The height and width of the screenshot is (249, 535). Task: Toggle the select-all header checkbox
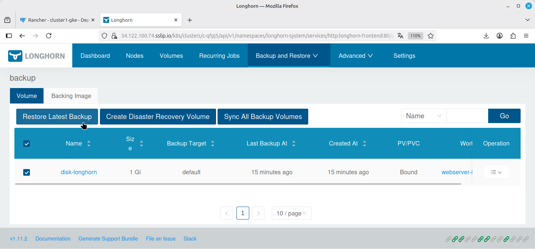tap(27, 144)
